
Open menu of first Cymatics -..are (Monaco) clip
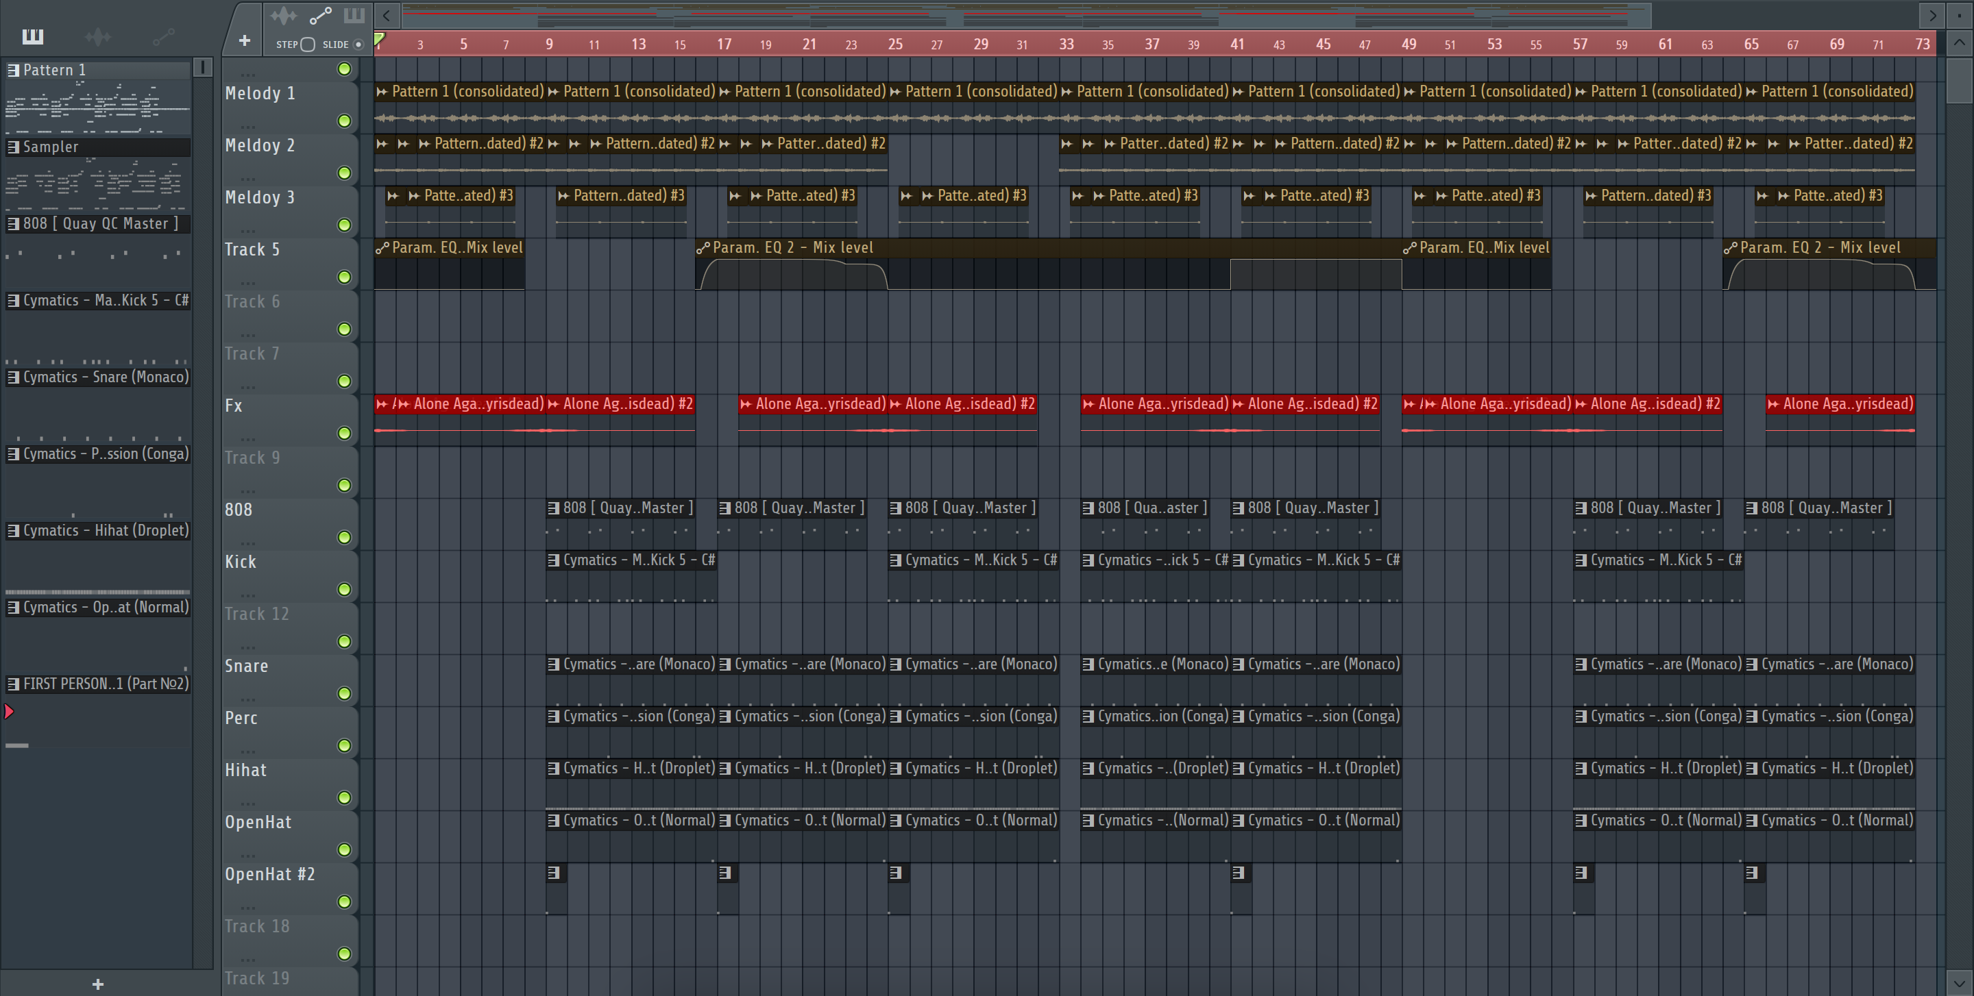(x=553, y=664)
